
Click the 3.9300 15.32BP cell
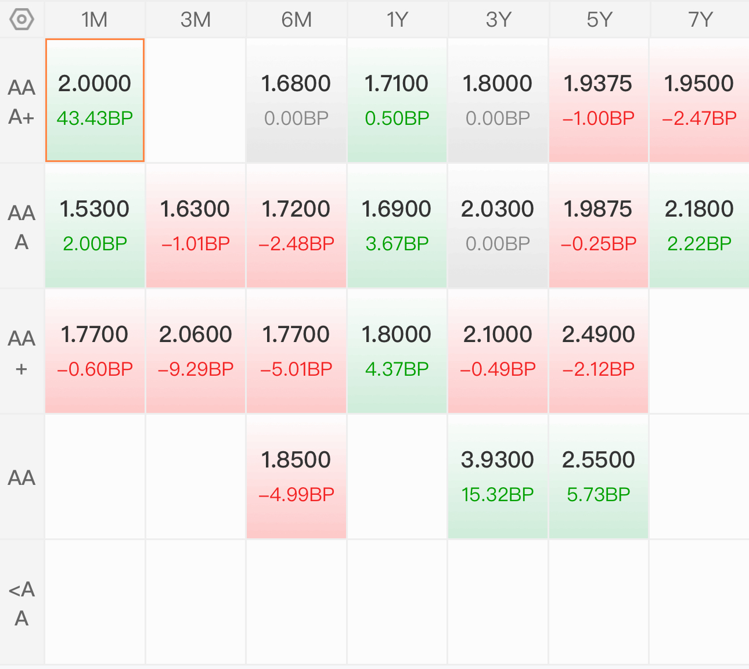pyautogui.click(x=498, y=477)
